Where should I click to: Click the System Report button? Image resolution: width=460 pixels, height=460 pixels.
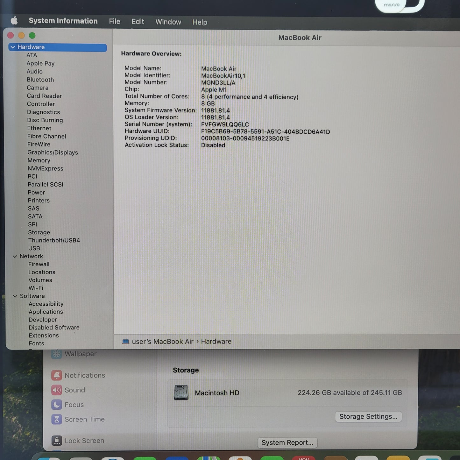coord(287,442)
